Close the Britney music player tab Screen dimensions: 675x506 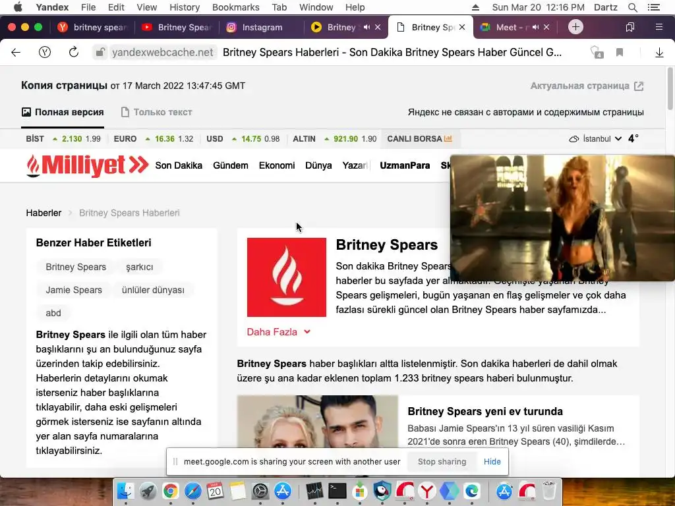pyautogui.click(x=378, y=27)
